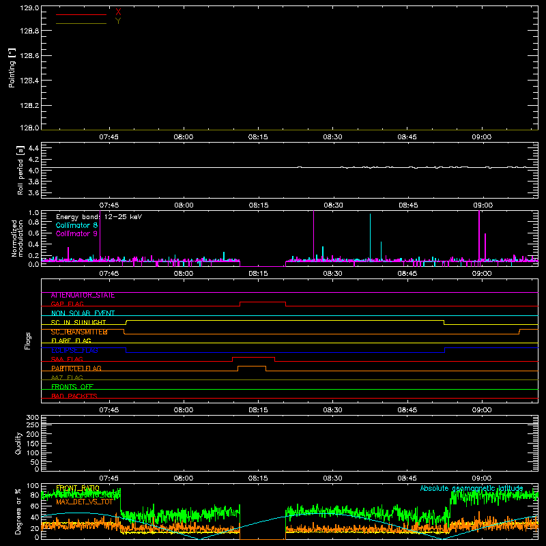Image resolution: width=546 pixels, height=546 pixels.
Task: Click the red X legend line in Pointing plot
Action: click(81, 14)
